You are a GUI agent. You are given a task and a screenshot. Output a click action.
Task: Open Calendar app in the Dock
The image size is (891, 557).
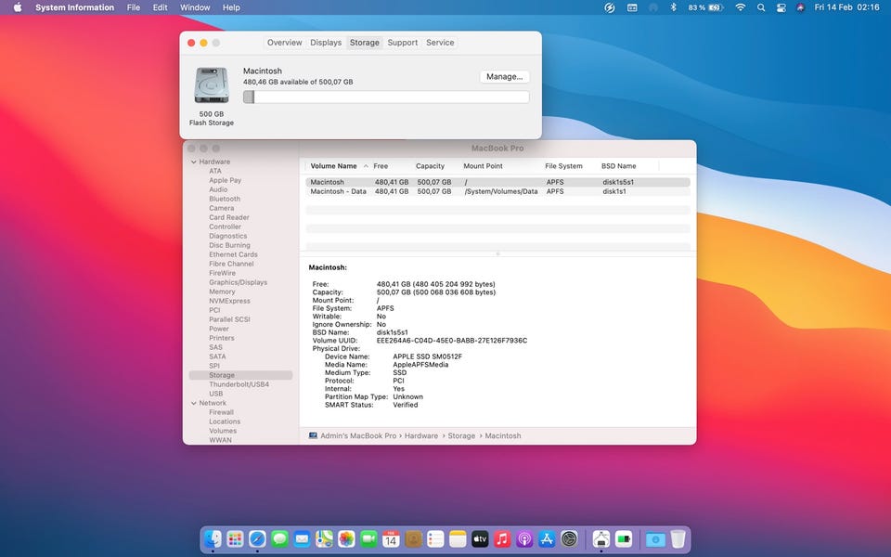391,538
